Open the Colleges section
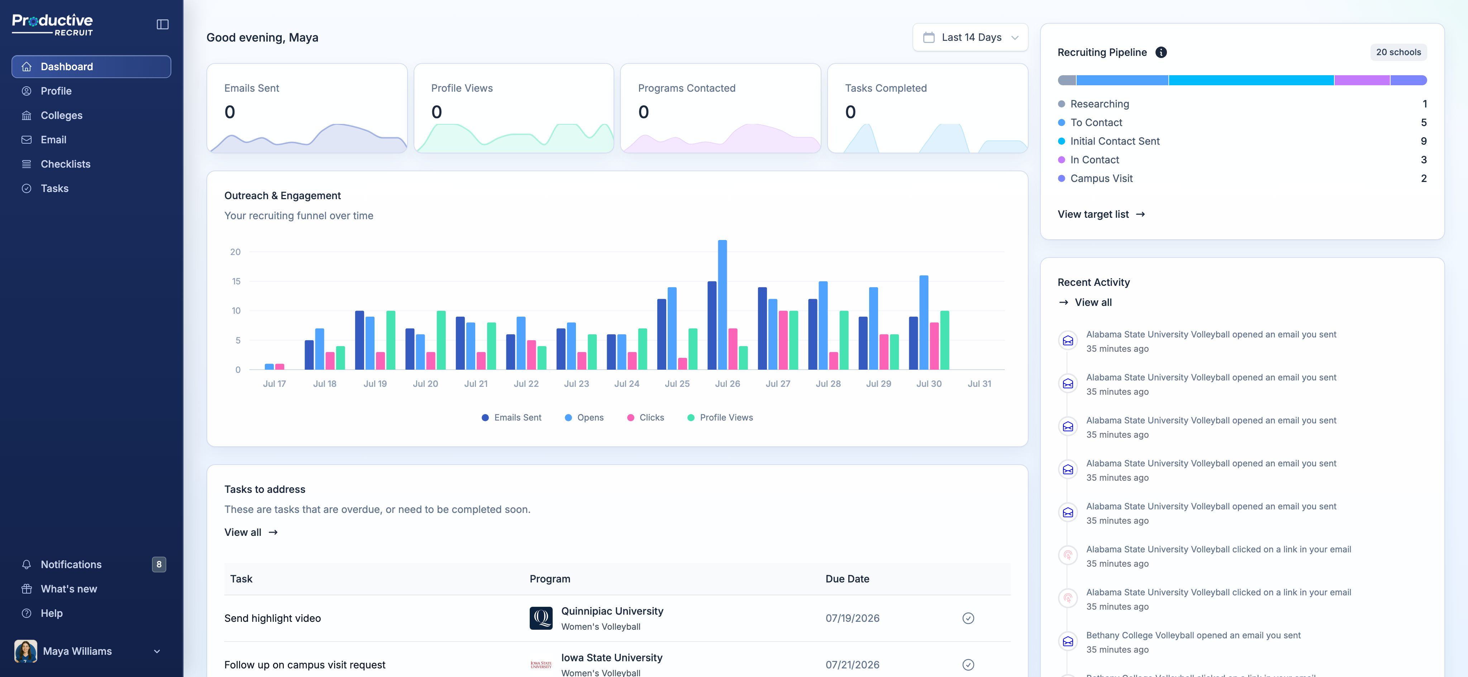Screen dimensions: 1468x677 click(91, 116)
